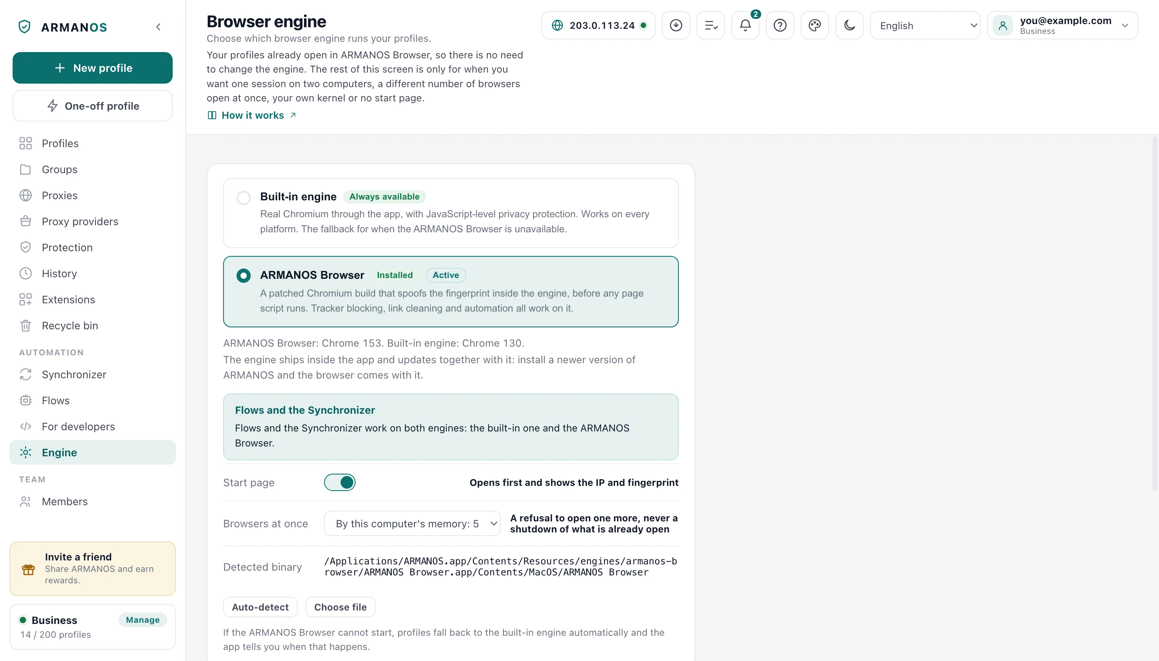This screenshot has width=1159, height=661.
Task: Click the detected binary path text
Action: point(501,567)
